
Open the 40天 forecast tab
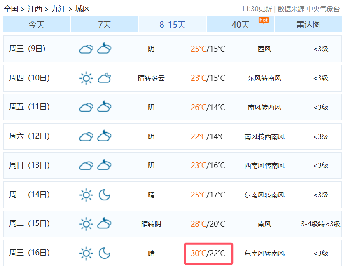[x=241, y=24]
